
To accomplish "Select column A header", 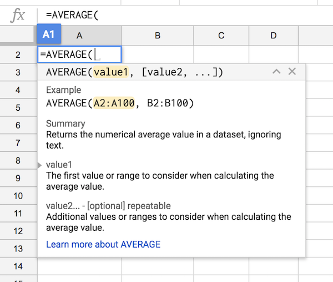I will (79, 36).
